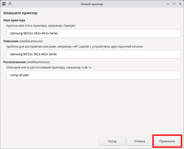
Task: Click the Имя принтера label
Action: pyautogui.click(x=14, y=20)
